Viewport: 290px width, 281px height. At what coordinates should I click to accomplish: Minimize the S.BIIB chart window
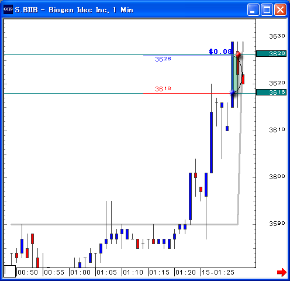253,9
